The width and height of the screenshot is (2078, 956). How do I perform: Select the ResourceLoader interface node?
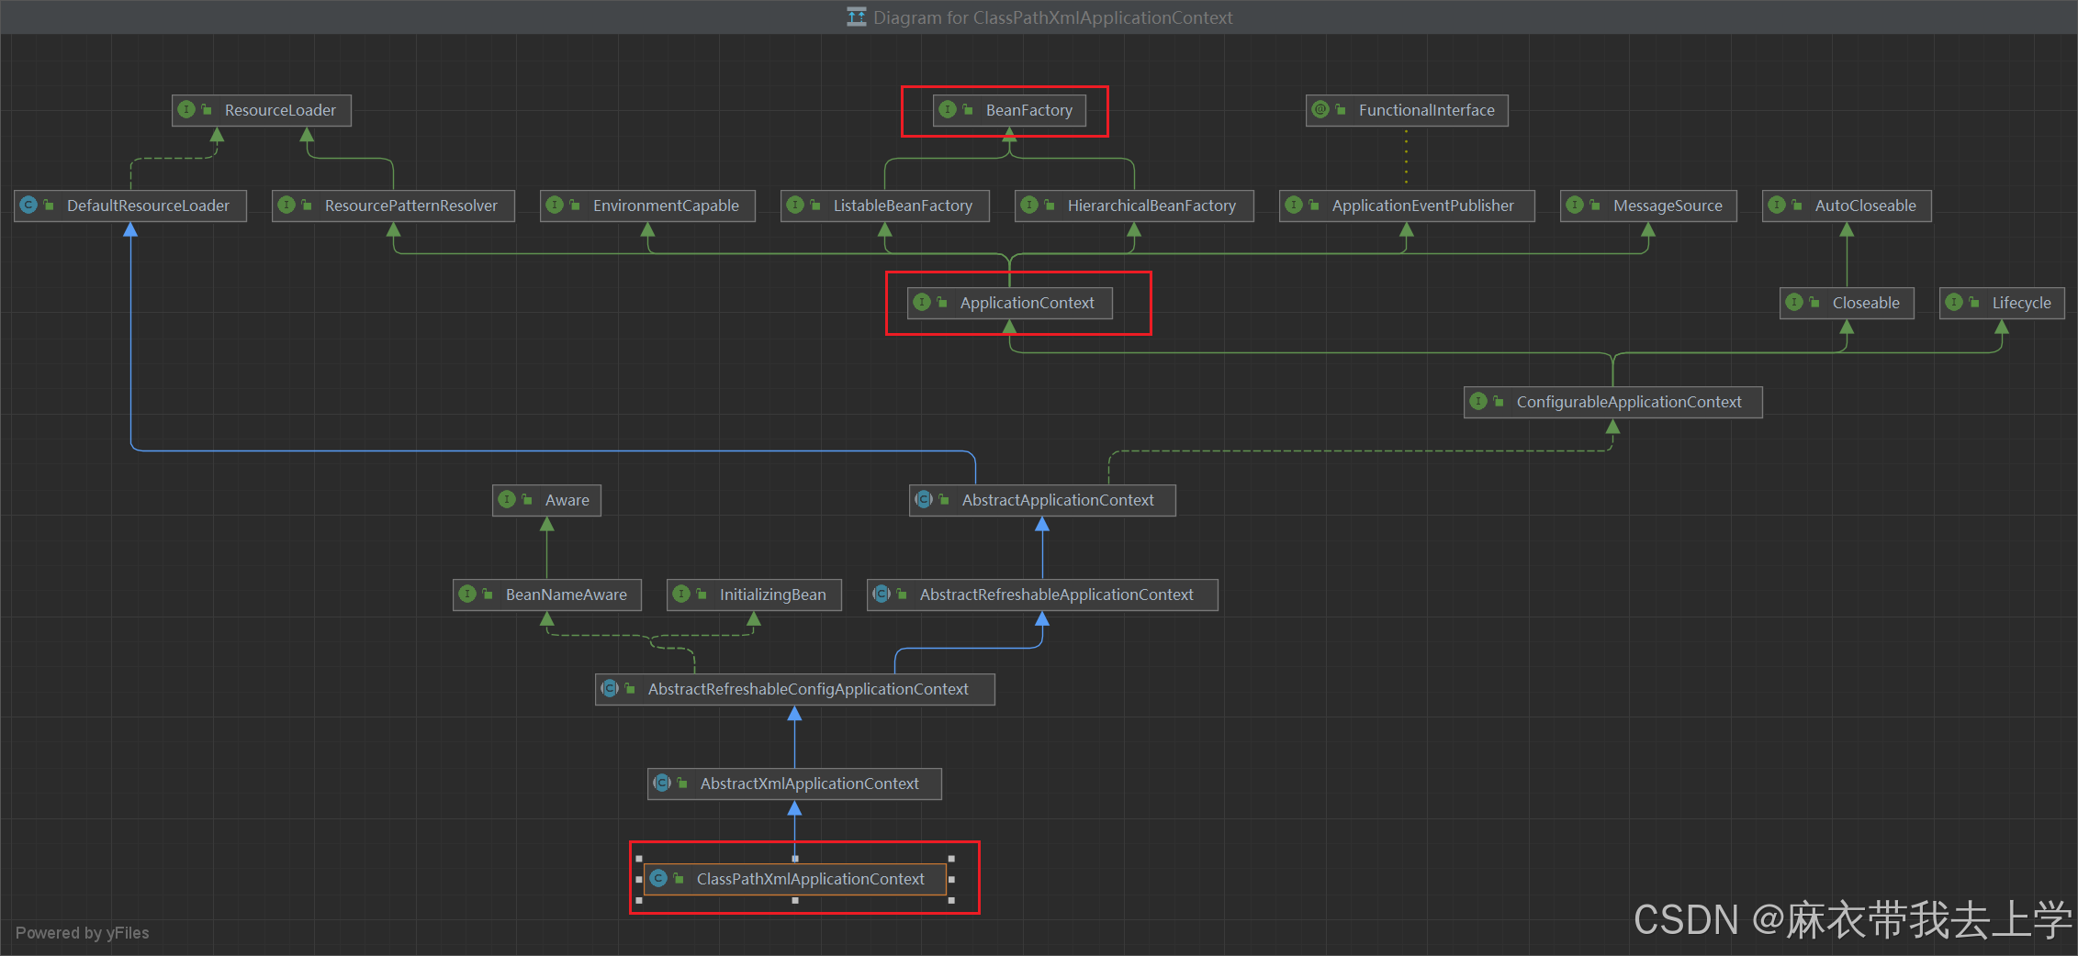262,110
